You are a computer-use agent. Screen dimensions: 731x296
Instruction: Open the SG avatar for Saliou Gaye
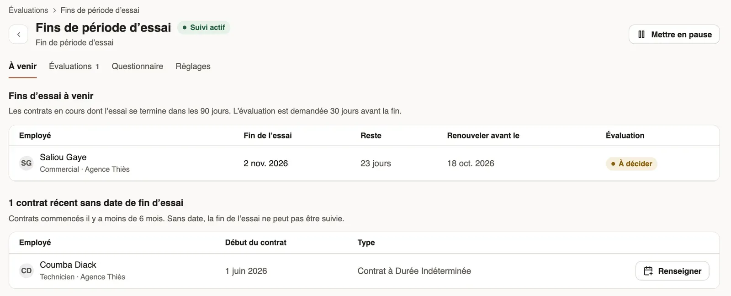pyautogui.click(x=26, y=163)
